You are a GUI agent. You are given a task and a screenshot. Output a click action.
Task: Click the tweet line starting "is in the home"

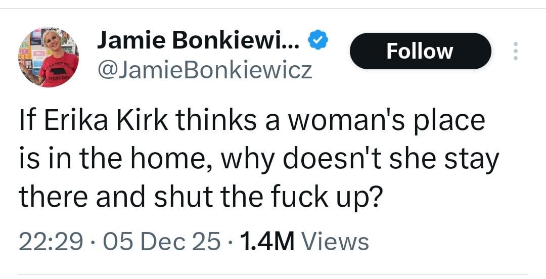(258, 159)
